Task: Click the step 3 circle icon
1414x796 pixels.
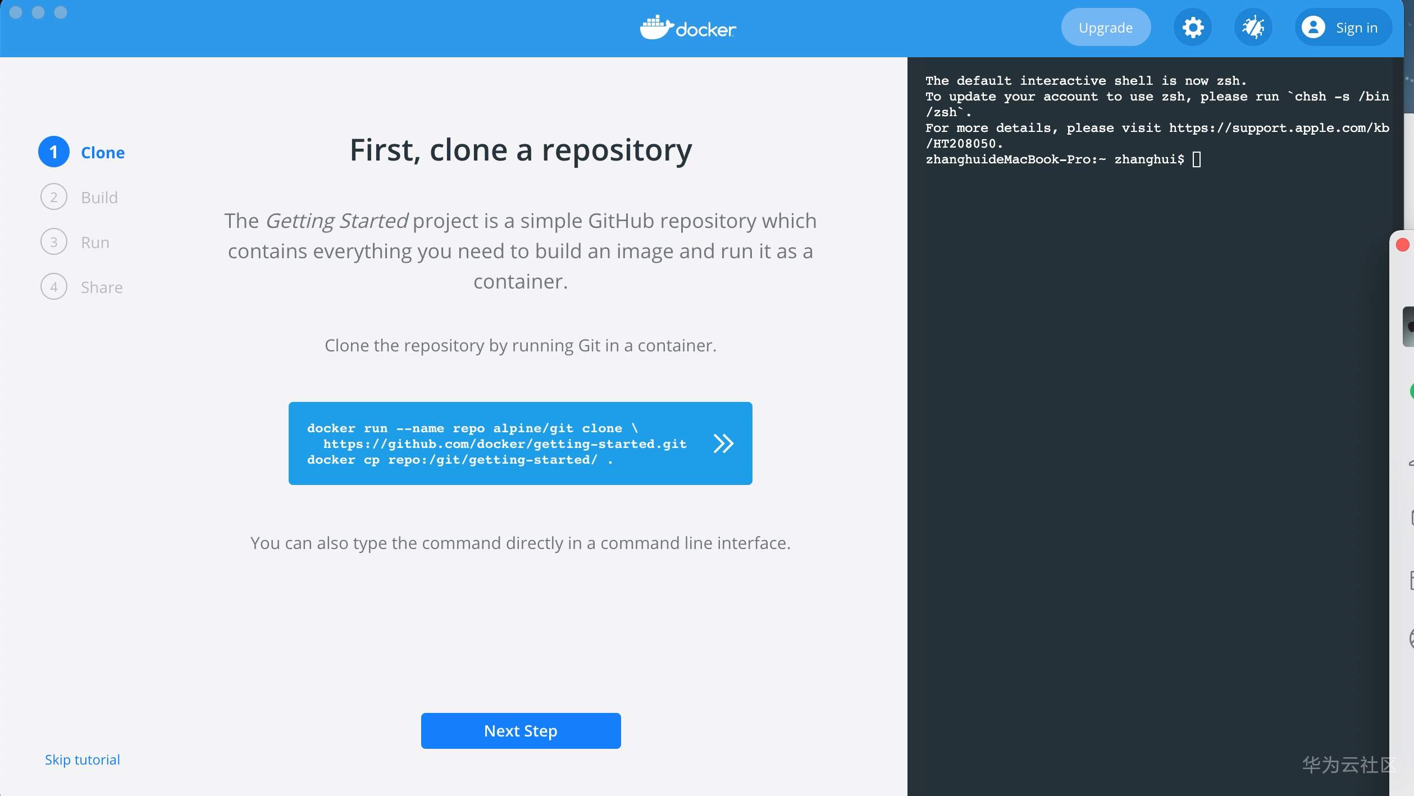Action: click(x=54, y=242)
